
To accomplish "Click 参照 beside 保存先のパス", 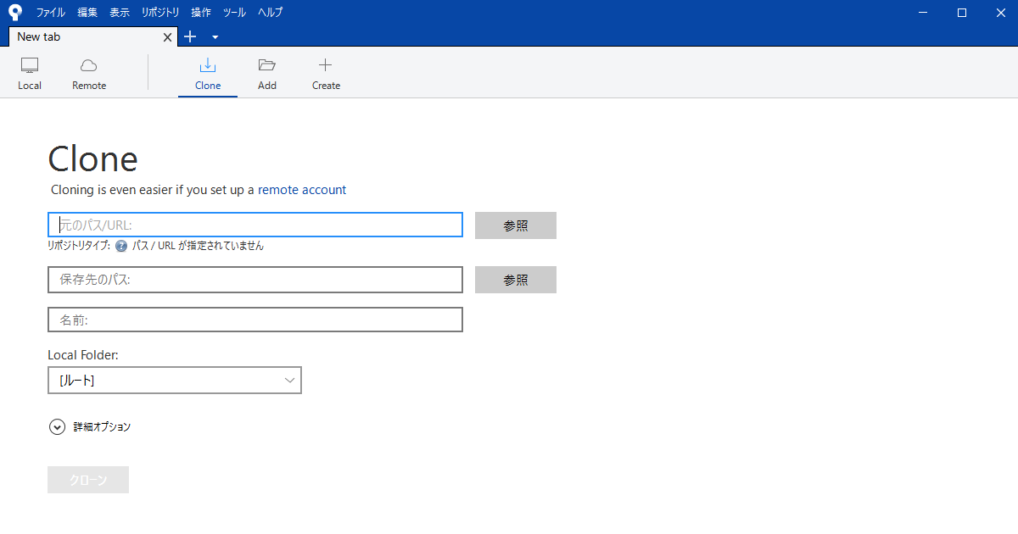I will (x=515, y=279).
